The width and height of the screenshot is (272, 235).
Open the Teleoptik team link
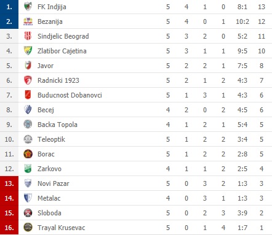[x=51, y=139]
